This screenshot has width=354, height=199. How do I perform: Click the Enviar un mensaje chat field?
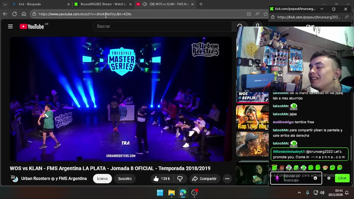pos(296,178)
